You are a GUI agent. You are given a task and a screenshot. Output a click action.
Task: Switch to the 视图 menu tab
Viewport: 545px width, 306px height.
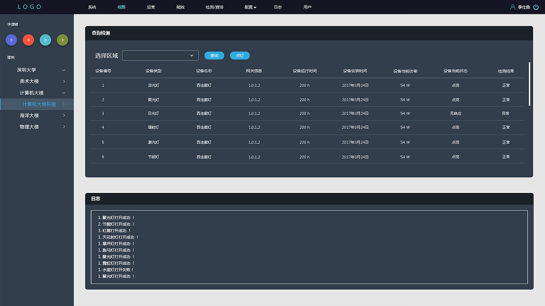[x=121, y=7]
